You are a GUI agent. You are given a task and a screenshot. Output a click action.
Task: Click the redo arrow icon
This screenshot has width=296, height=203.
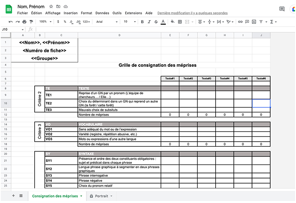pyautogui.click(x=18, y=22)
